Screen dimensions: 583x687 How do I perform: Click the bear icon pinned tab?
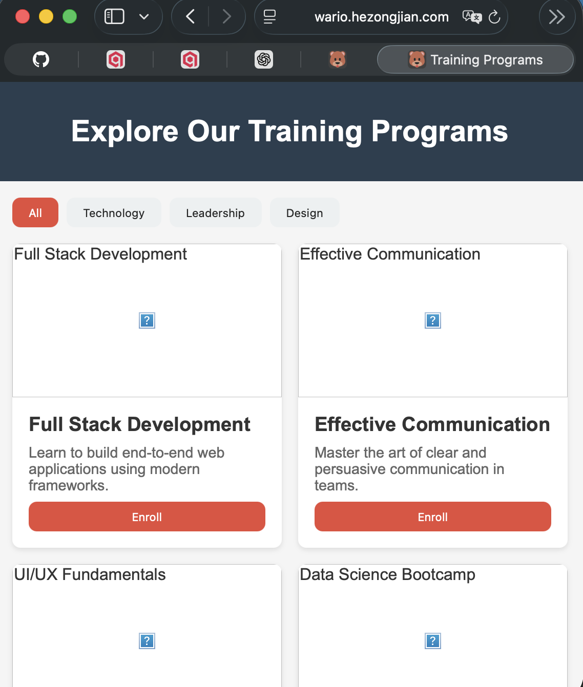[x=338, y=60]
